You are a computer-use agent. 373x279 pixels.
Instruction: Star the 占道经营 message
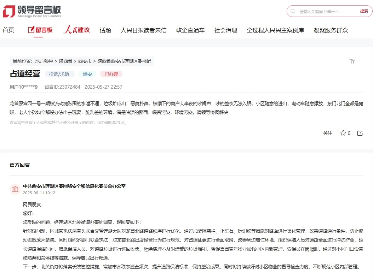point(343,133)
